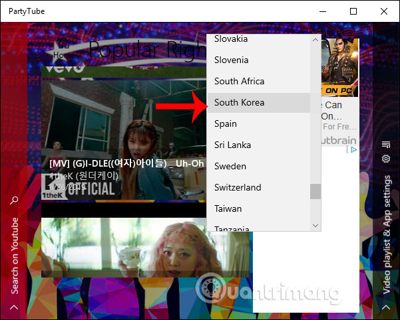
Task: Open the (G)I-DLE Uh-Oh video thumbnail
Action: (x=124, y=140)
